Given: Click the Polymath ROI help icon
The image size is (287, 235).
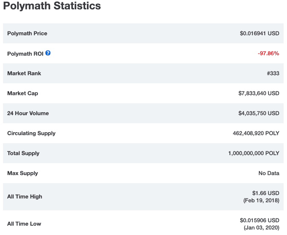Looking at the screenshot, I should point(48,53).
